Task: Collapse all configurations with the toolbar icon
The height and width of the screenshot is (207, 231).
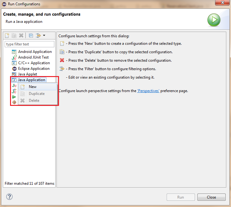Action: pos(31,35)
